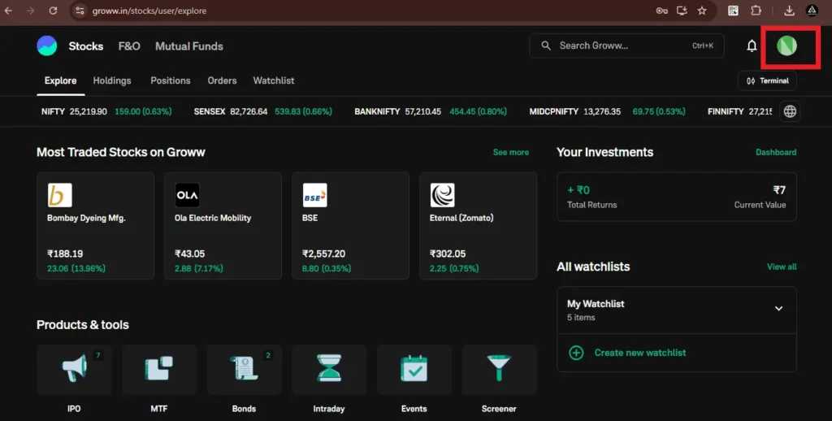Click Create new watchlist

coord(640,353)
